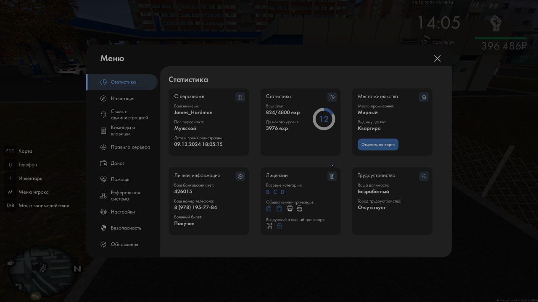The width and height of the screenshot is (538, 302).
Task: Click the ship license icon
Action: (x=280, y=226)
